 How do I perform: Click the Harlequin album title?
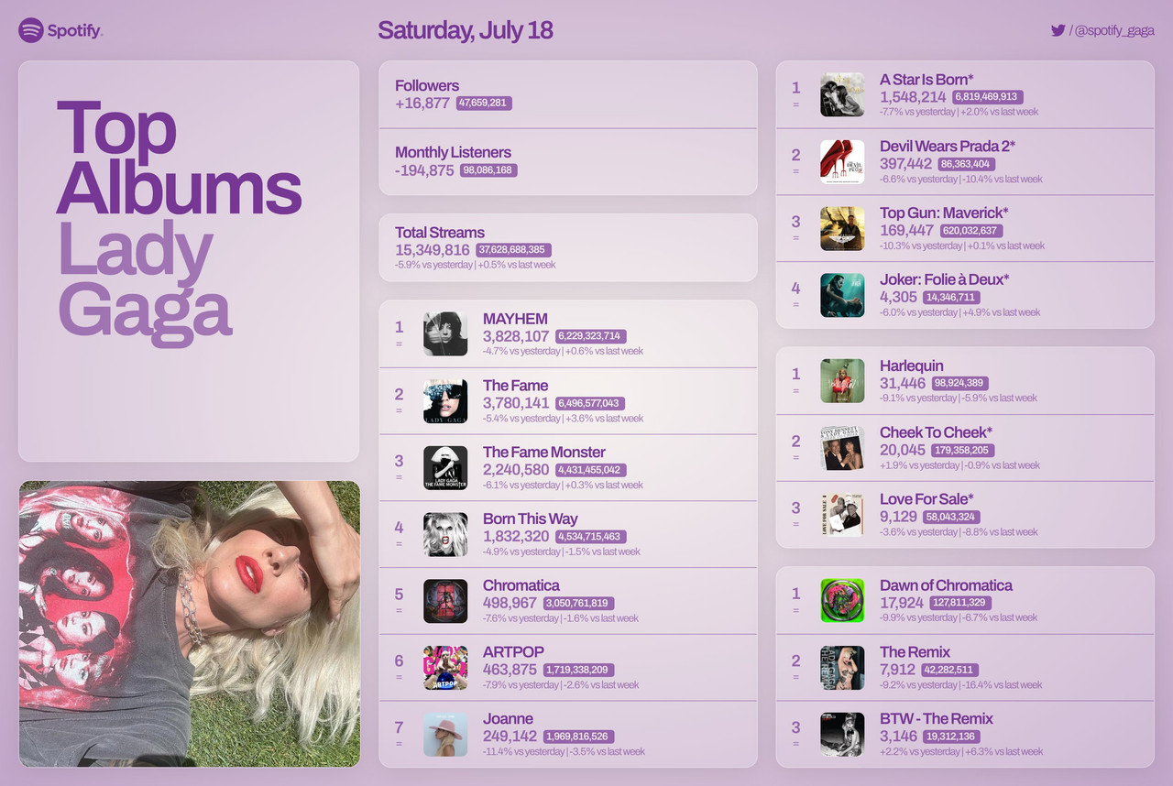point(912,366)
